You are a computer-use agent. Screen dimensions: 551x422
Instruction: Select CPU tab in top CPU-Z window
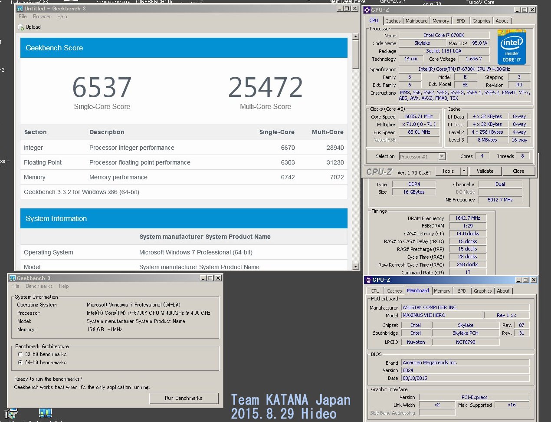click(x=374, y=20)
